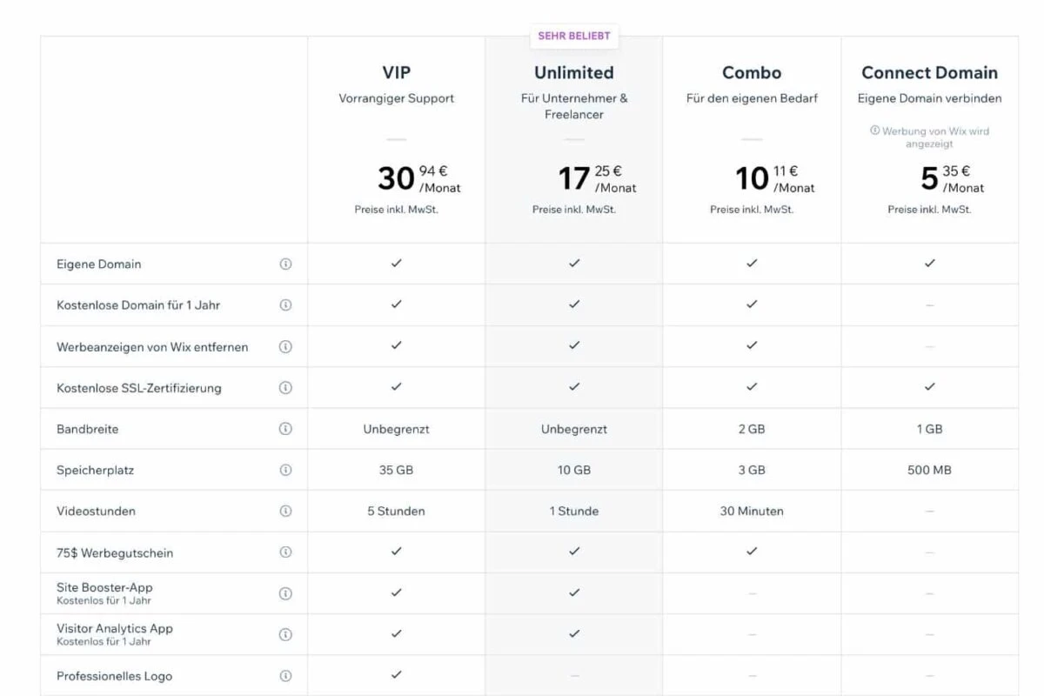Click info icon beside 75$ Werbegutschein
1044x696 pixels.
[285, 552]
